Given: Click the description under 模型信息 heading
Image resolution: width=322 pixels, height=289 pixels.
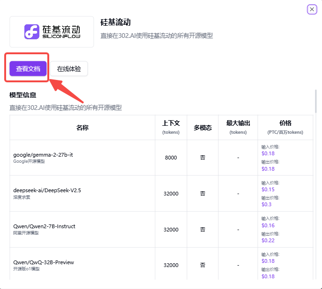Looking at the screenshot, I should click(66, 108).
